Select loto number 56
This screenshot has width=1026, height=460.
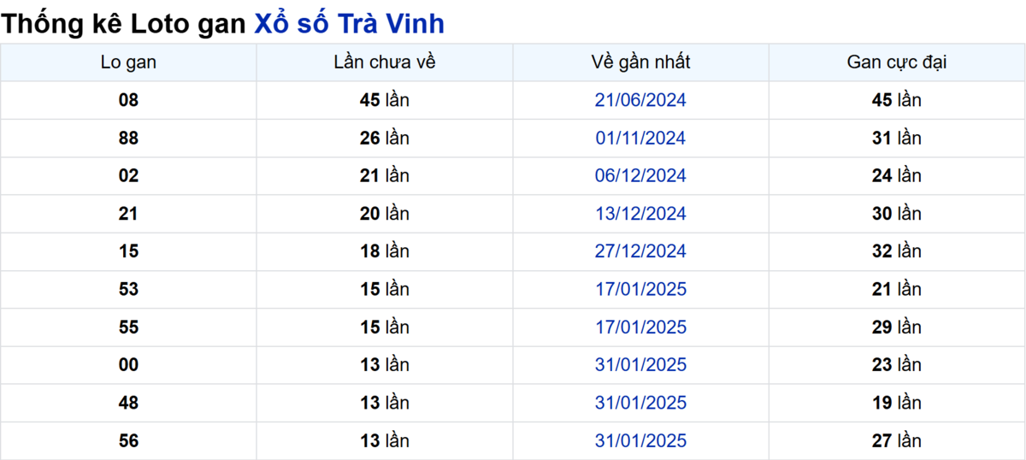(128, 440)
